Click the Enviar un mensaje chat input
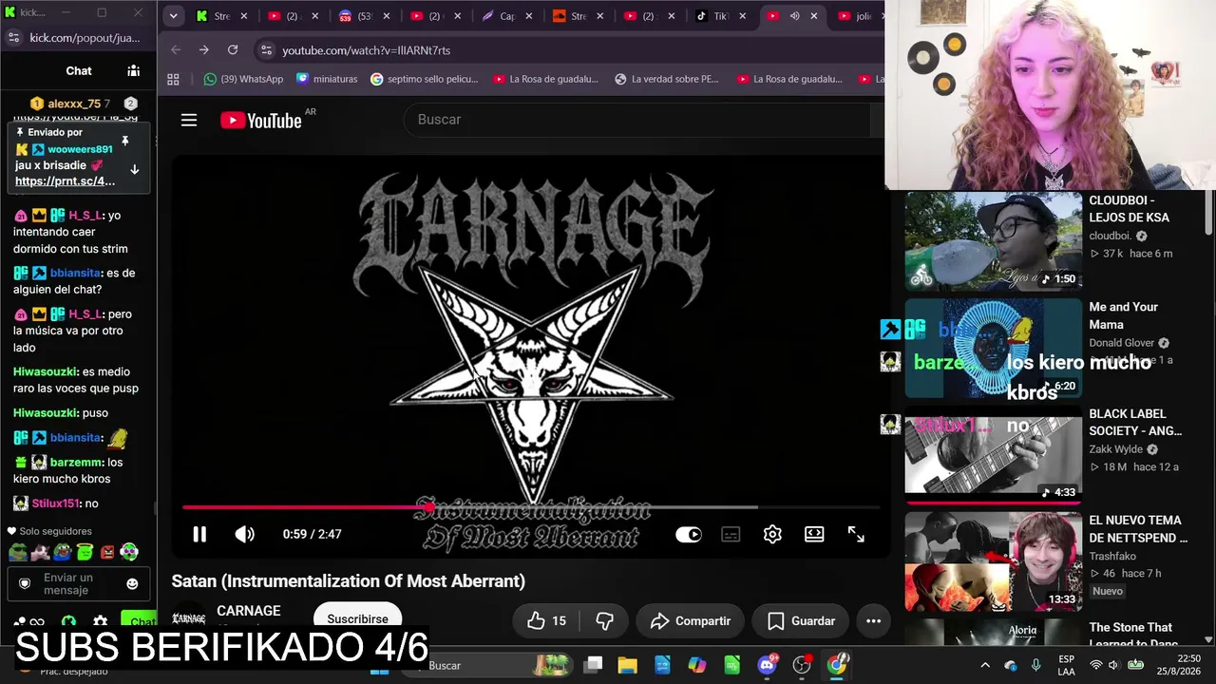The image size is (1216, 684). (x=78, y=583)
